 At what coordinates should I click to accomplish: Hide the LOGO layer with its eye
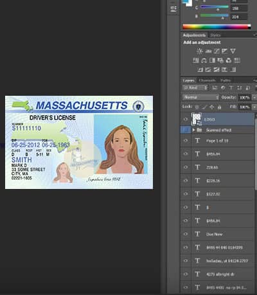tap(186, 120)
